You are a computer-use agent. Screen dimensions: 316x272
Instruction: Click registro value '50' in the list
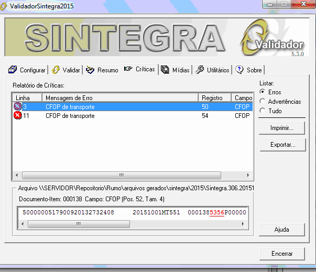(x=205, y=106)
